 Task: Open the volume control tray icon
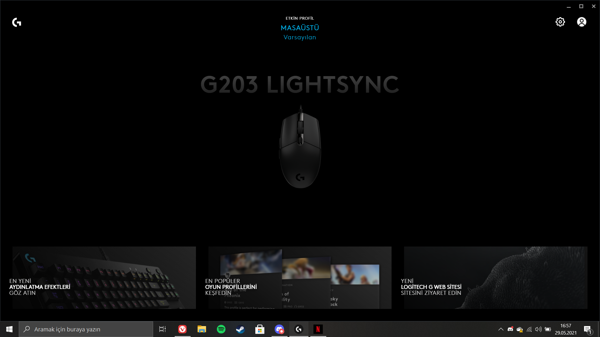click(x=538, y=329)
